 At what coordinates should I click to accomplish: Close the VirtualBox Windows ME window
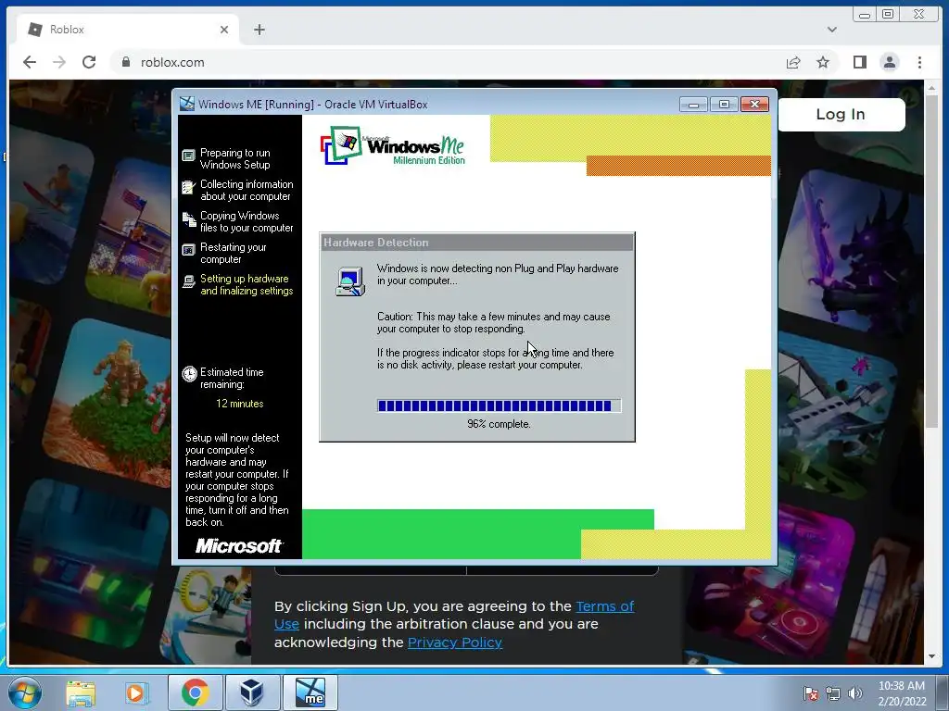pyautogui.click(x=754, y=105)
